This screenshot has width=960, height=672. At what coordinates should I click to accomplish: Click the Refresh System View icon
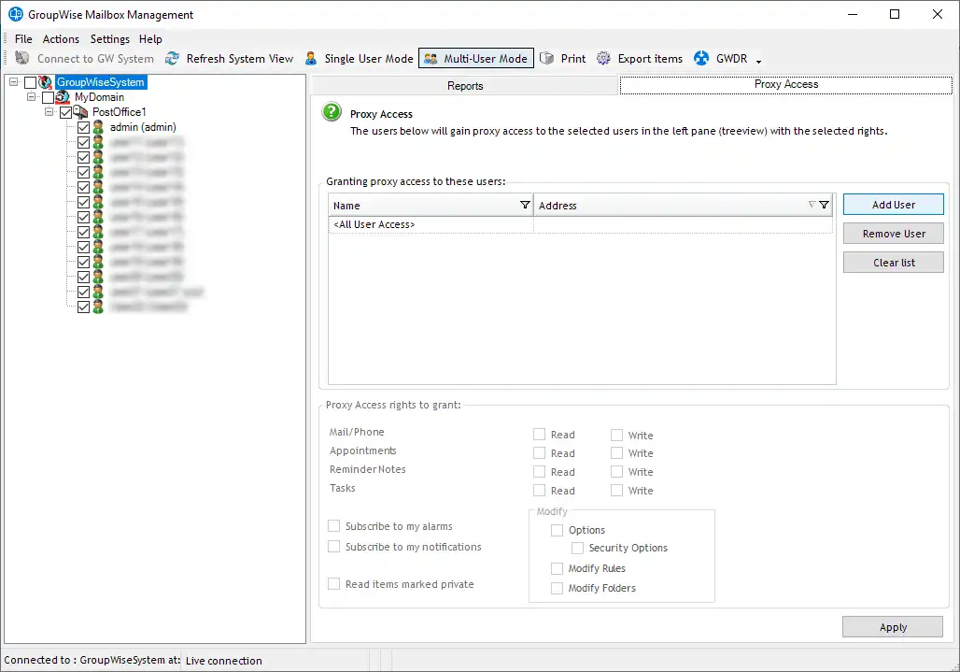[x=172, y=59]
